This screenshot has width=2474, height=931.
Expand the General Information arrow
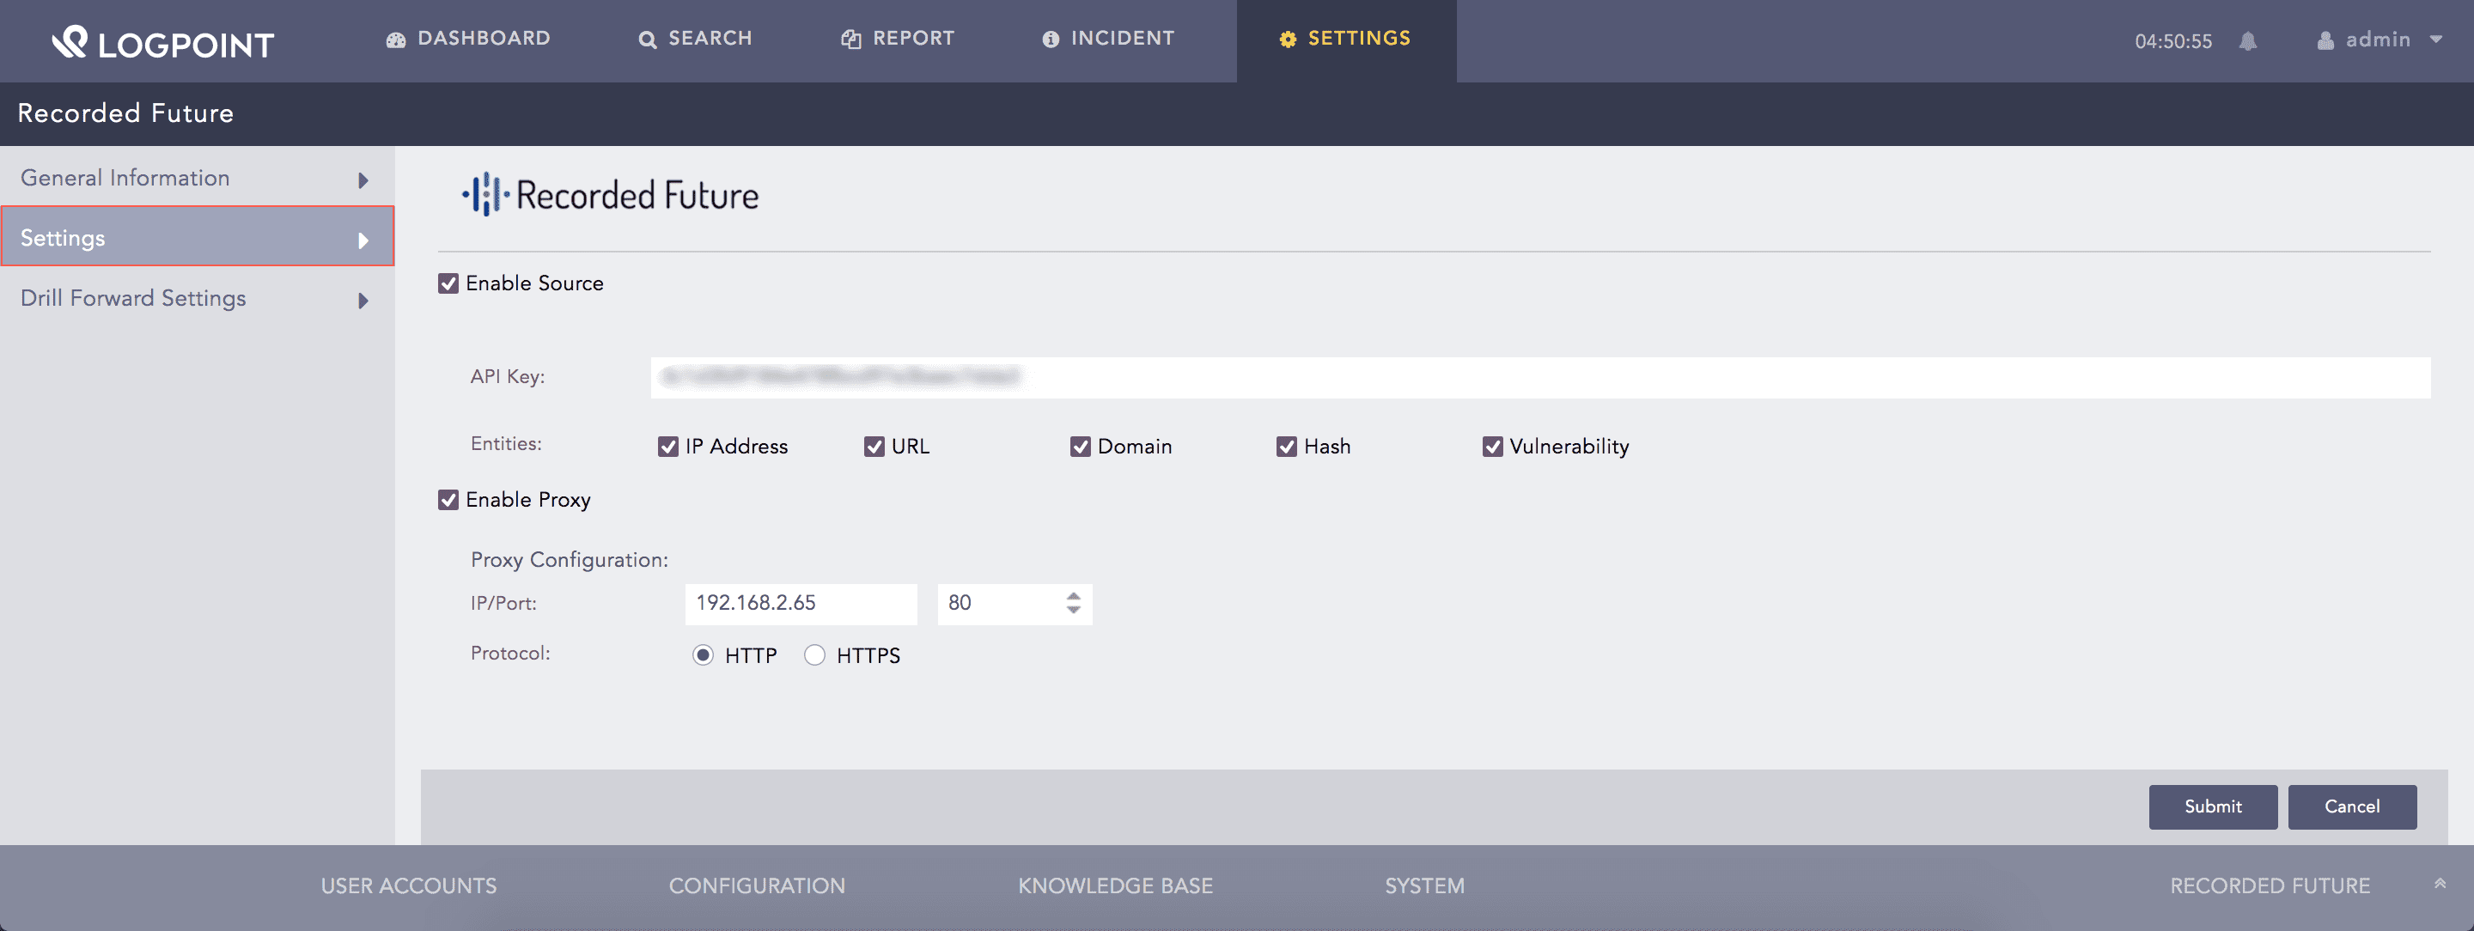363,180
